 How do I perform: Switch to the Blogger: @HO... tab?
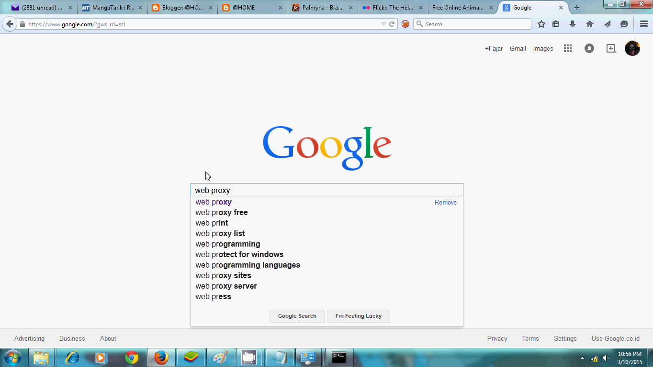182,8
